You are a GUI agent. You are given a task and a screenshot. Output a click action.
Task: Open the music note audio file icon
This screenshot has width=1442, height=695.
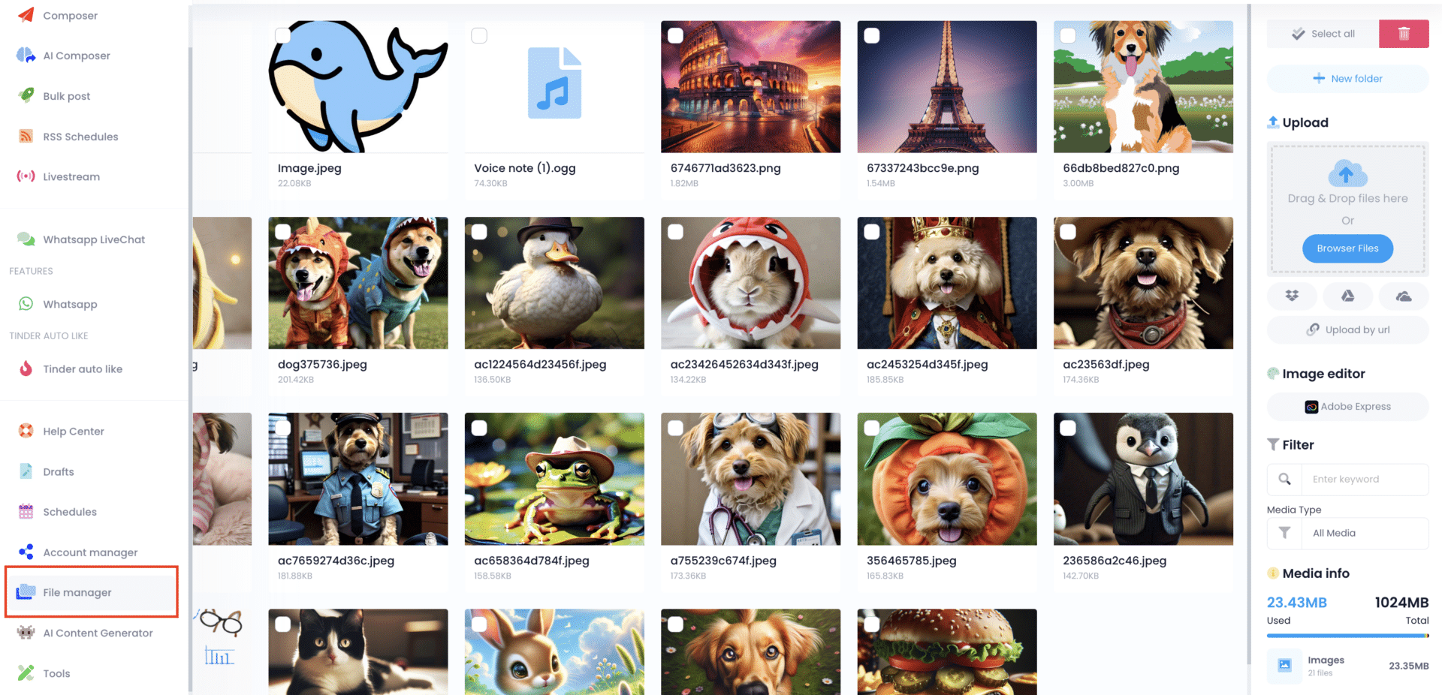[554, 83]
